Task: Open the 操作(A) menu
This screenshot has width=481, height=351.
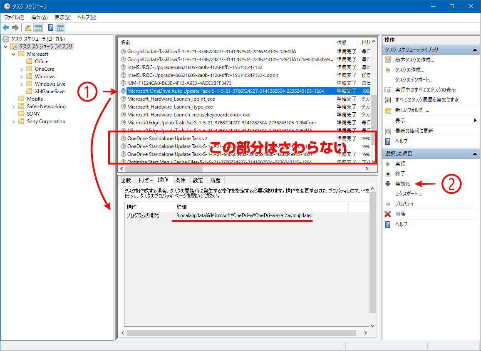Action: 39,17
